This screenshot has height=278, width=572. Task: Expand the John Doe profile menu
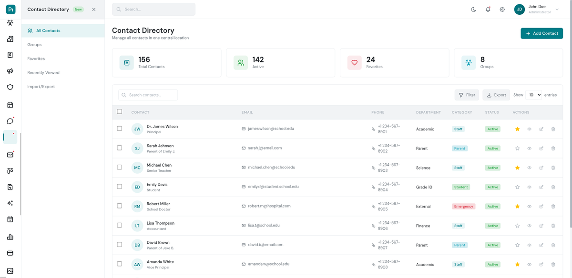(556, 9)
